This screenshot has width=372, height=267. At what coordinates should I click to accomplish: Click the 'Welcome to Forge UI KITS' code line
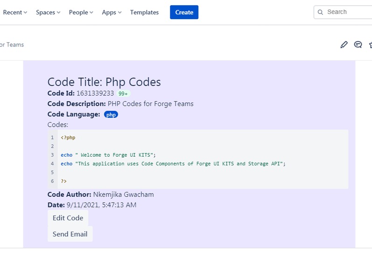pyautogui.click(x=108, y=155)
